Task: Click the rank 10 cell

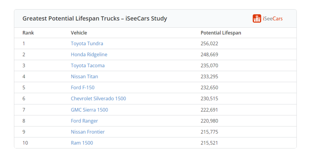Action: click(25, 143)
